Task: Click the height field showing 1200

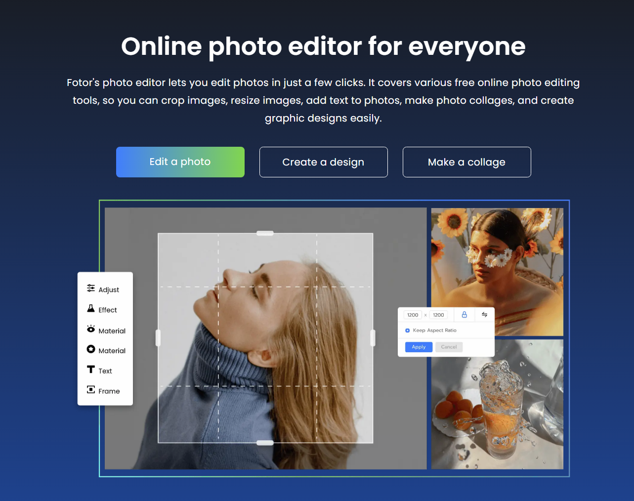Action: point(439,315)
